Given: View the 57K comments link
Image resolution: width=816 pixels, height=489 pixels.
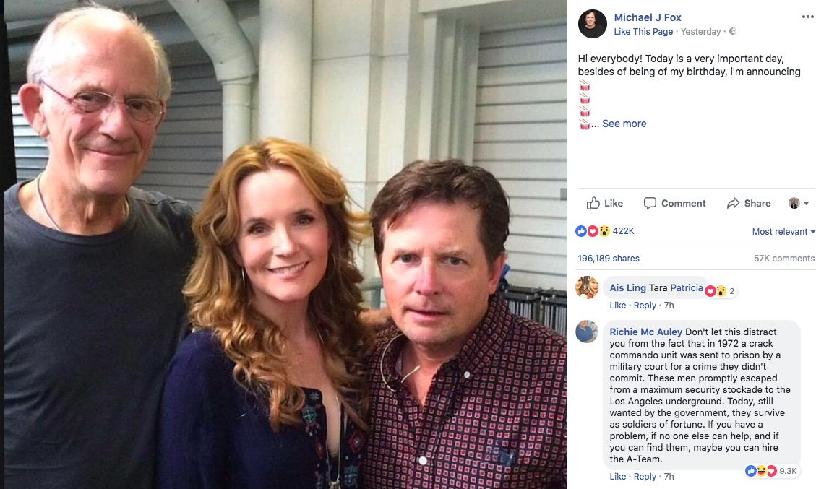Looking at the screenshot, I should click(x=783, y=259).
